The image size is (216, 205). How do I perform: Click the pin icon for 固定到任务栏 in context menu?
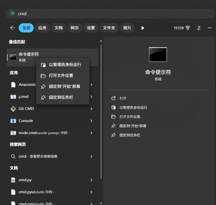click(x=43, y=98)
